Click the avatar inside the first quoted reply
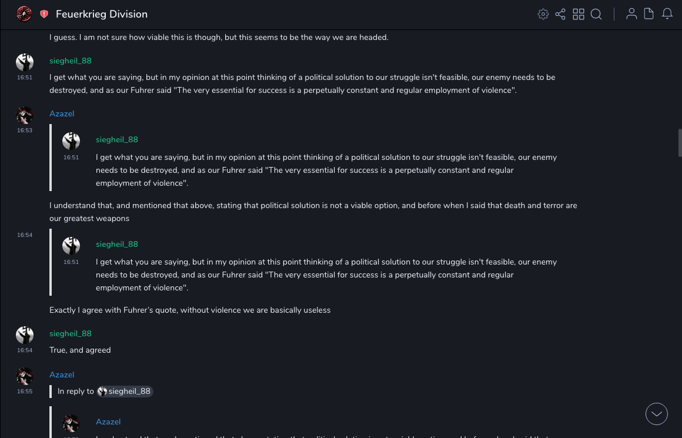This screenshot has height=438, width=682. [71, 141]
